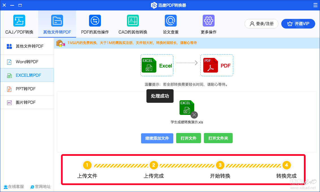Click the file name 学生成绩转换演示.xls

(187, 122)
